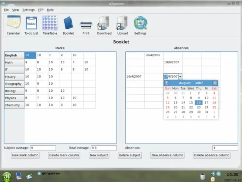
Task: Click the highlighted first English mark cell
Action: point(30,55)
